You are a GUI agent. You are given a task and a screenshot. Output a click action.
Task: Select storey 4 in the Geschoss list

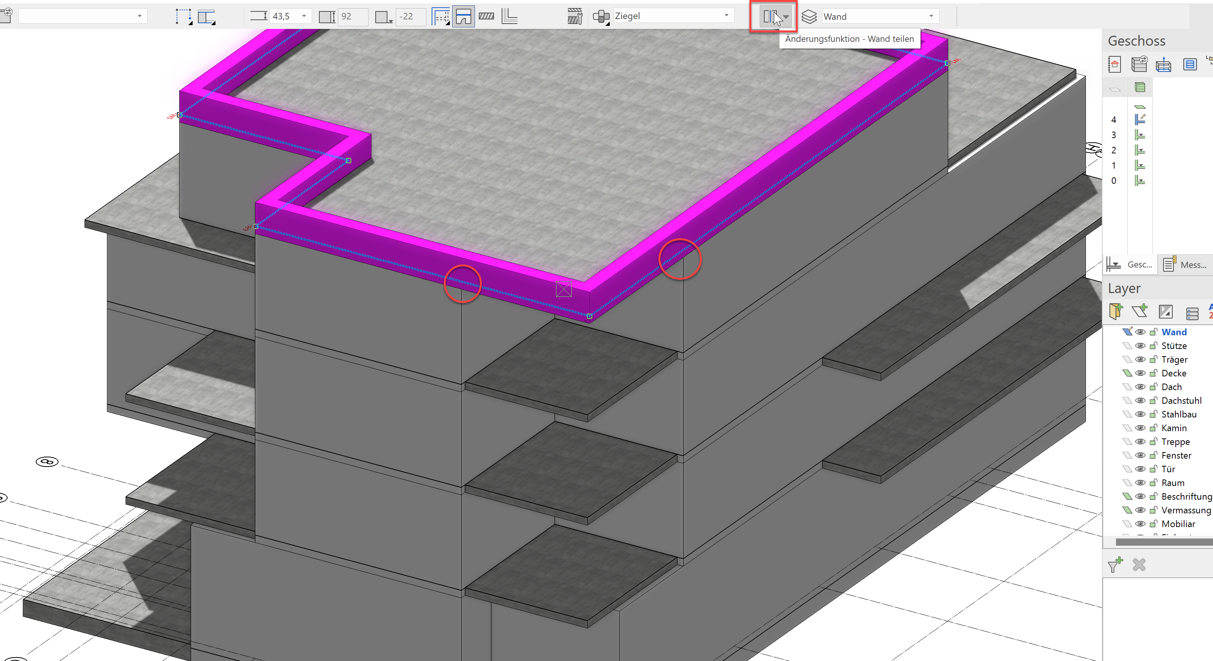[x=1114, y=119]
